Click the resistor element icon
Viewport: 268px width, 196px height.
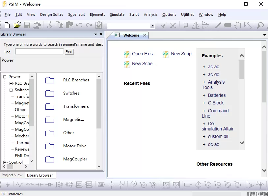tap(20, 185)
